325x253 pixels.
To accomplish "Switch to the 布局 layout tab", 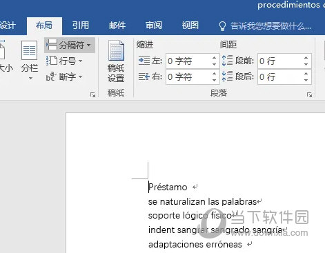I will [44, 26].
